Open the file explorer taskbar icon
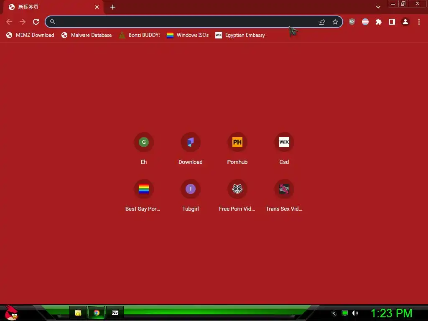 78,313
